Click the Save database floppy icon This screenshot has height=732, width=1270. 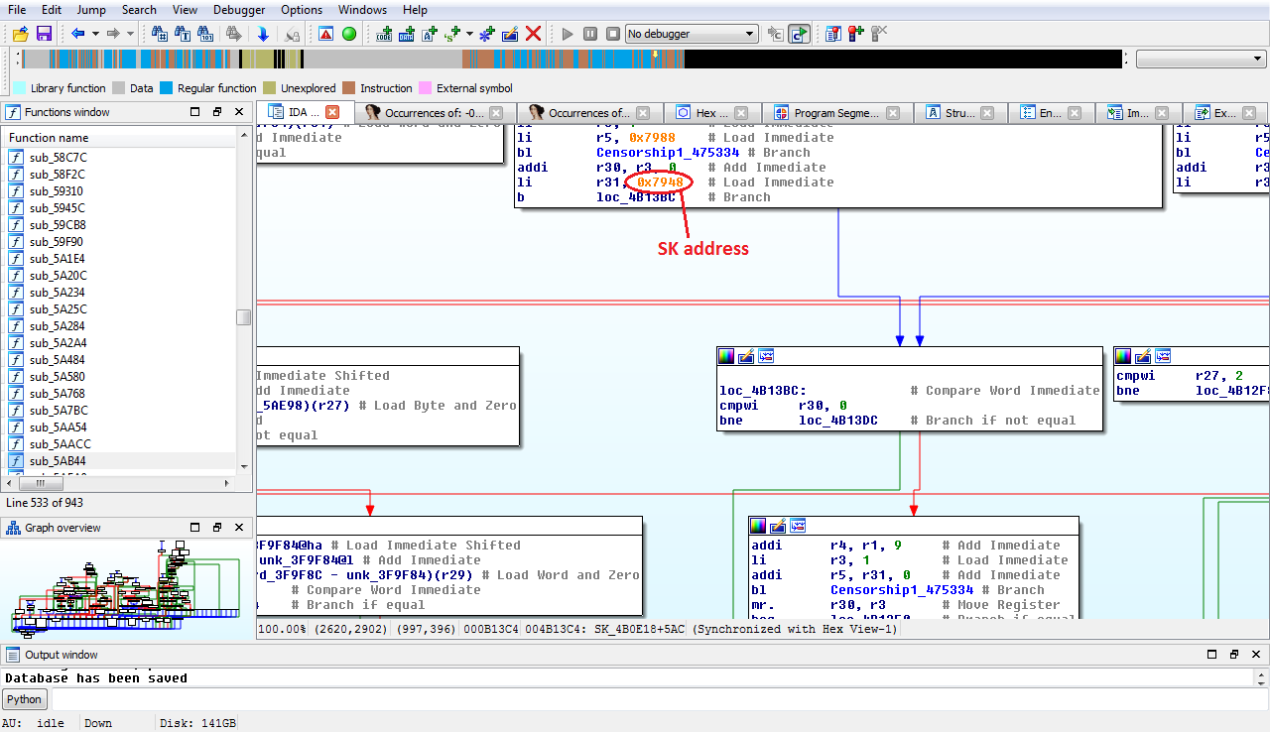(x=44, y=34)
